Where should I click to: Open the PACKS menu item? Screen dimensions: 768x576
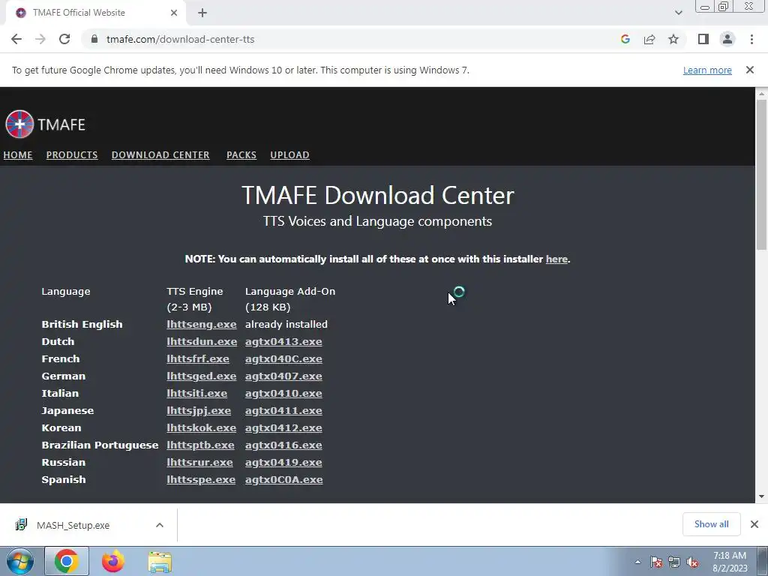click(241, 154)
